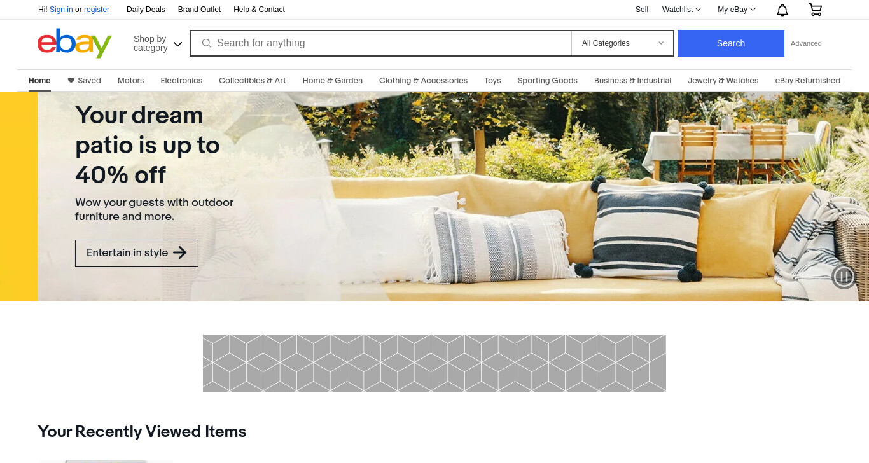The height and width of the screenshot is (463, 869).
Task: Open the Daily Deals link
Action: coord(146,10)
